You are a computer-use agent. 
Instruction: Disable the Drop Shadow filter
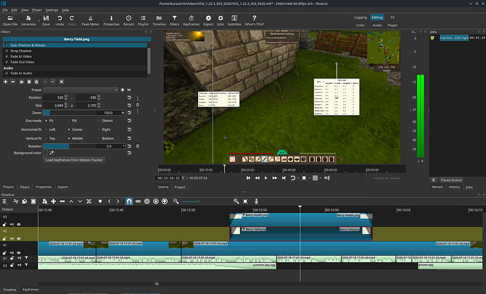tap(7, 51)
